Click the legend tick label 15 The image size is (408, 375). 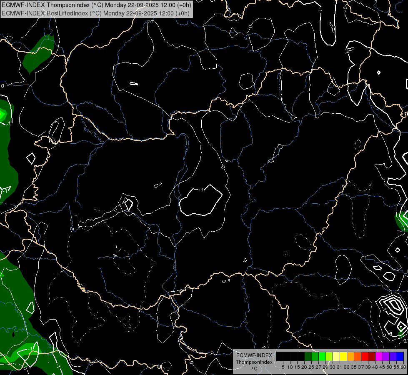(297, 367)
